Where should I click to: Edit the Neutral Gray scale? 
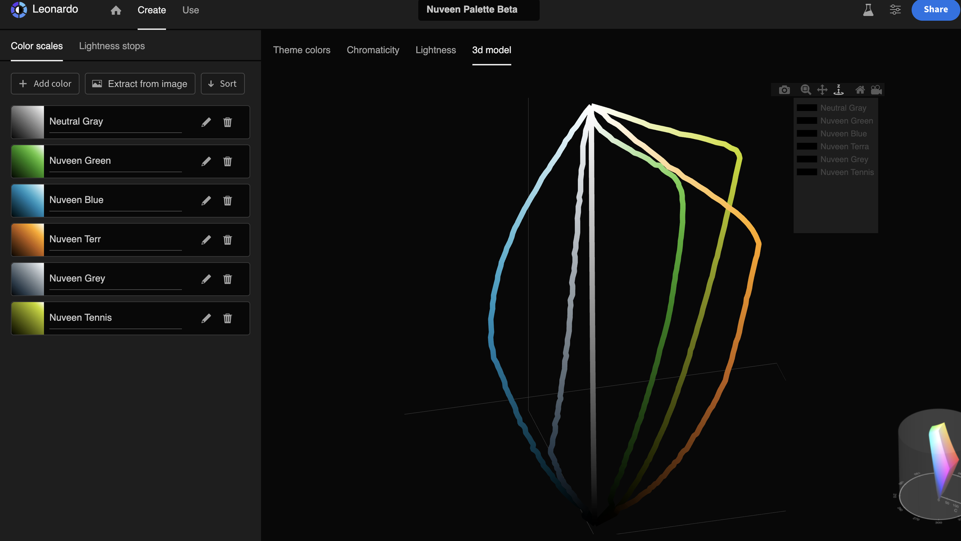[206, 122]
